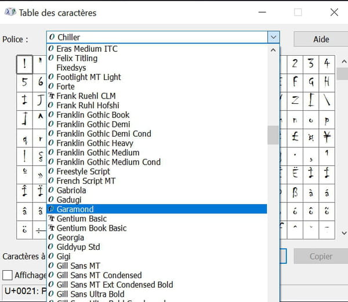Click font list scrollbar thumb

click(273, 135)
